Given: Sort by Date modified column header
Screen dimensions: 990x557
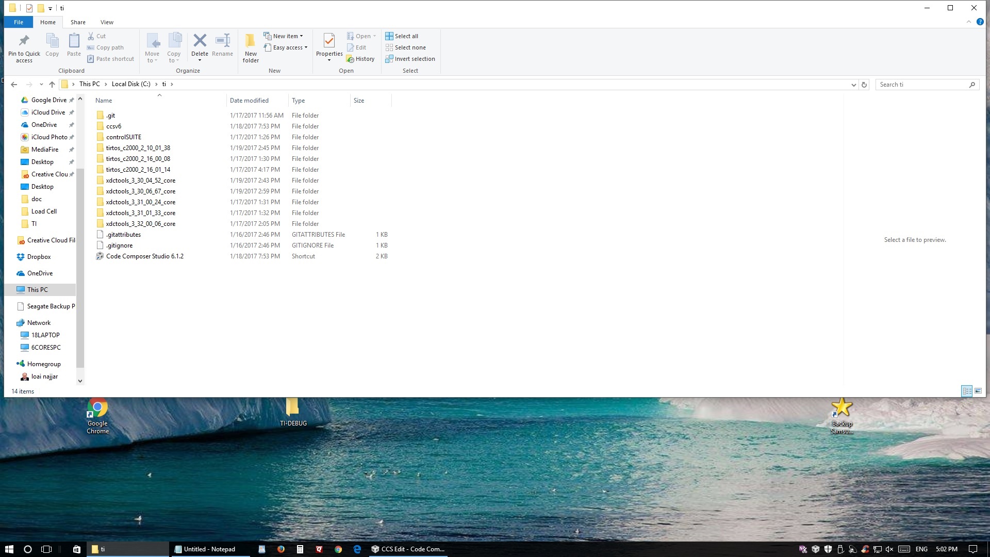Looking at the screenshot, I should 257,101.
